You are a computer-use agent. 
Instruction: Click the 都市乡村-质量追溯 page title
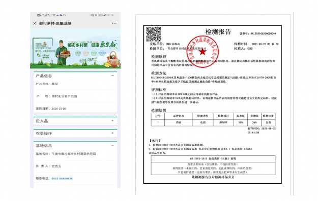55,23
